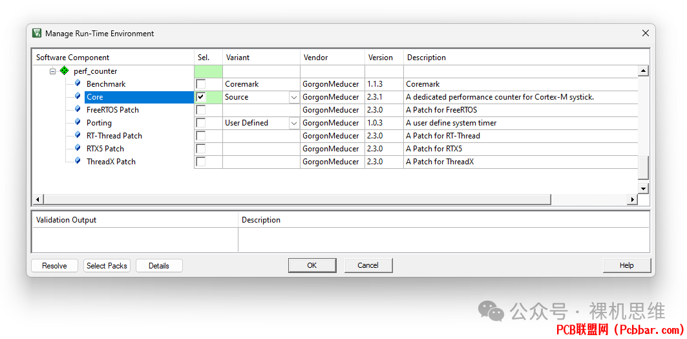
Task: Tick the ThreadX Patch checkbox
Action: point(200,161)
